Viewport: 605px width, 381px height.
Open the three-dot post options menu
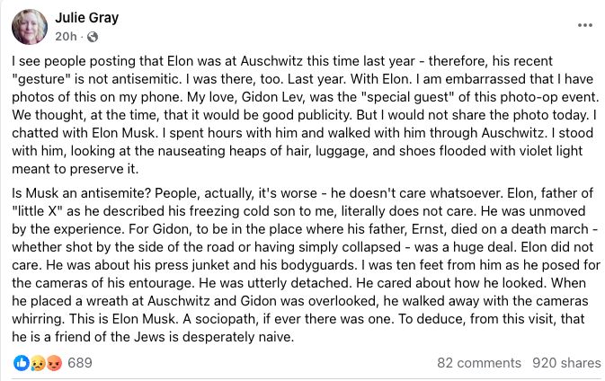tap(585, 25)
